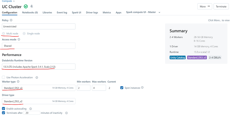The width and height of the screenshot is (230, 118).
Task: Click the info icon beside Spot instances
Action: [142, 88]
